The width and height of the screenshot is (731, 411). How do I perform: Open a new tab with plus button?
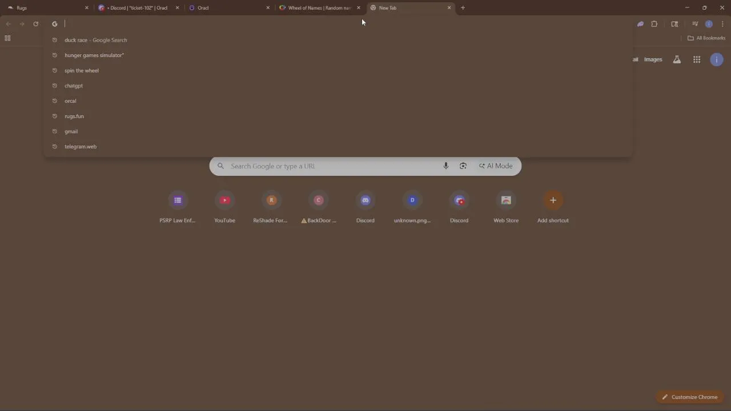[x=463, y=8]
